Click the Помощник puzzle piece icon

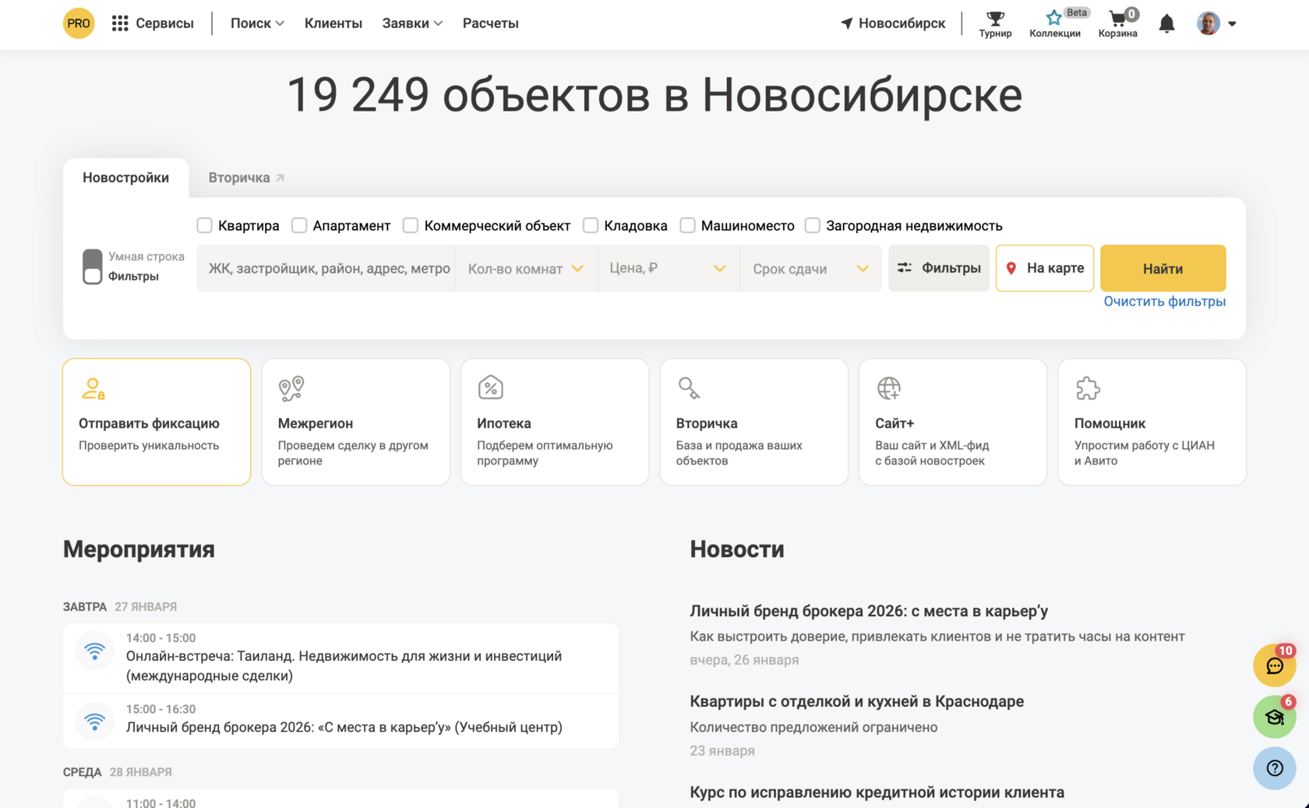[1088, 387]
